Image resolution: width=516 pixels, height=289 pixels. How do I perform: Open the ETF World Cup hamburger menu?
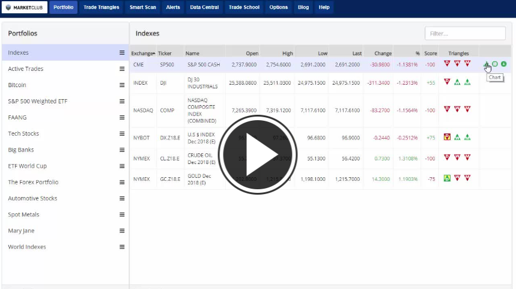tap(122, 166)
